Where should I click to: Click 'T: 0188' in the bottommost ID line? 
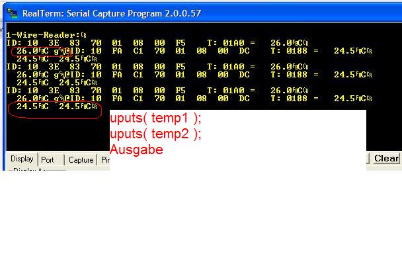point(289,99)
